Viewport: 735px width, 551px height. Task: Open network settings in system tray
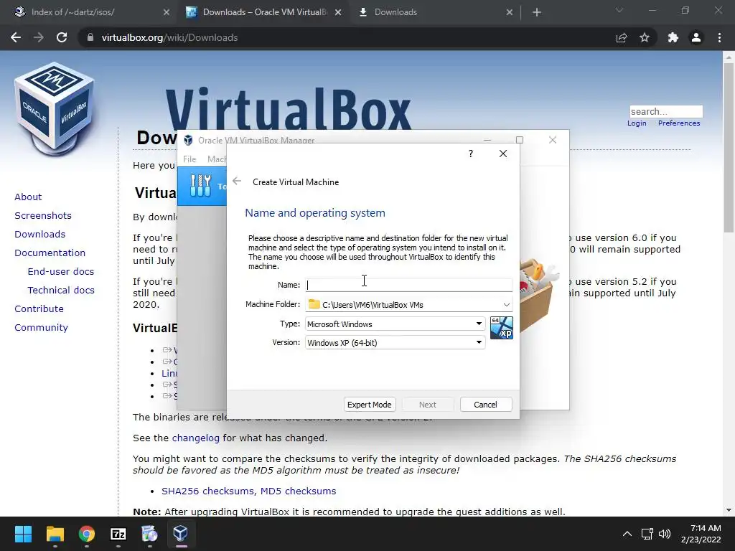pos(647,534)
